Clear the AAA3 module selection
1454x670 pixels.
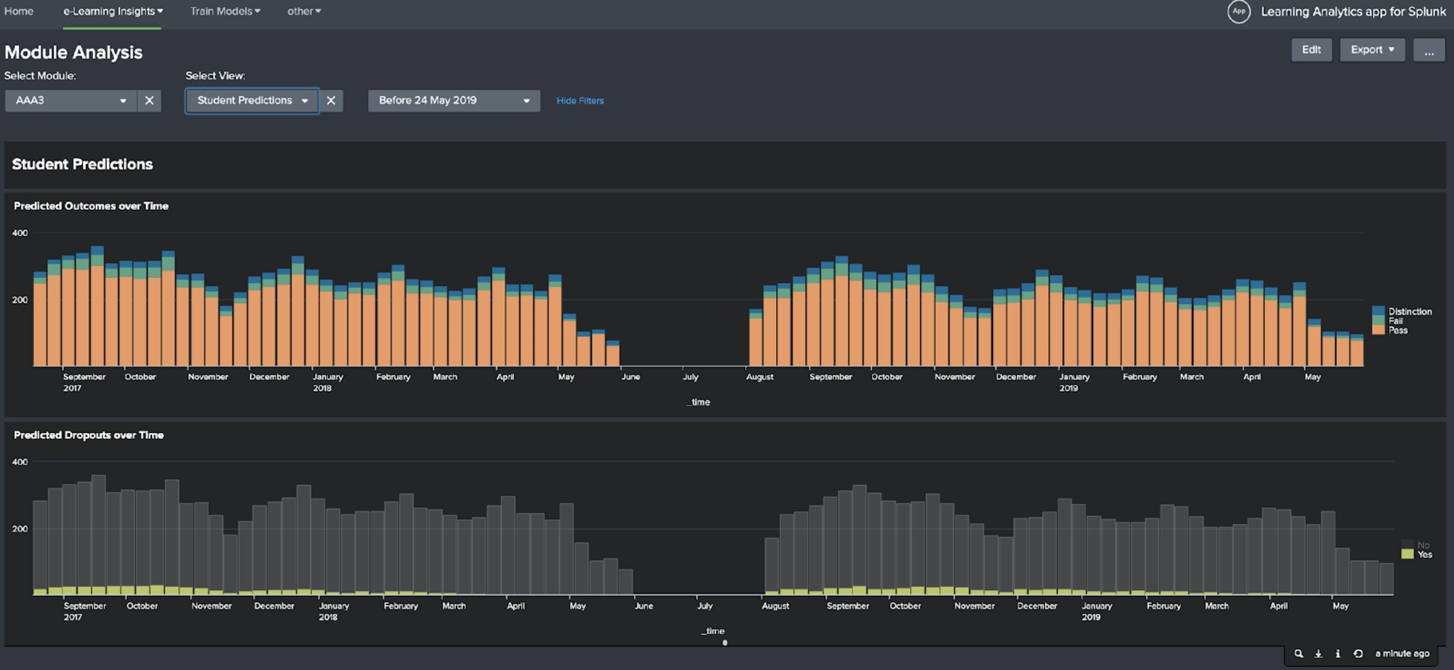[x=149, y=101]
